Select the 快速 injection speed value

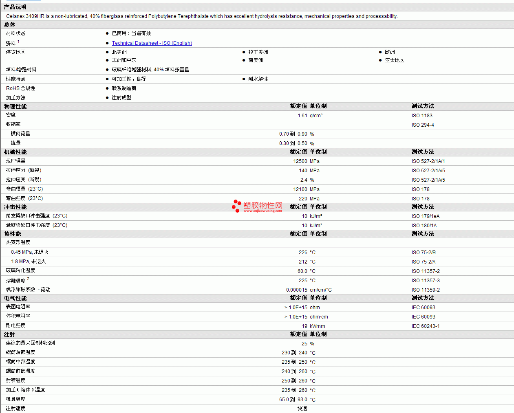coord(302,409)
